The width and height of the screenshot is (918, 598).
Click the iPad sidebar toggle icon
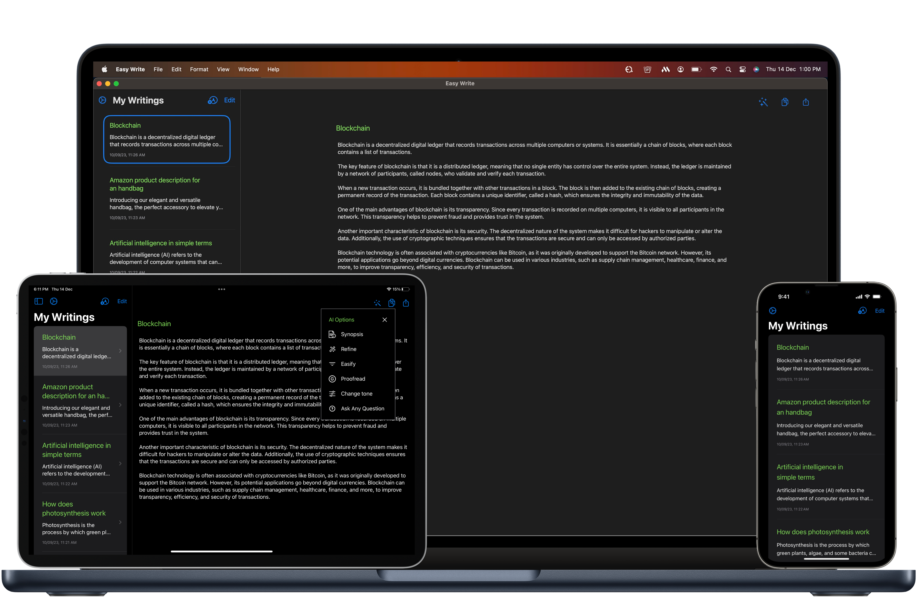tap(38, 301)
